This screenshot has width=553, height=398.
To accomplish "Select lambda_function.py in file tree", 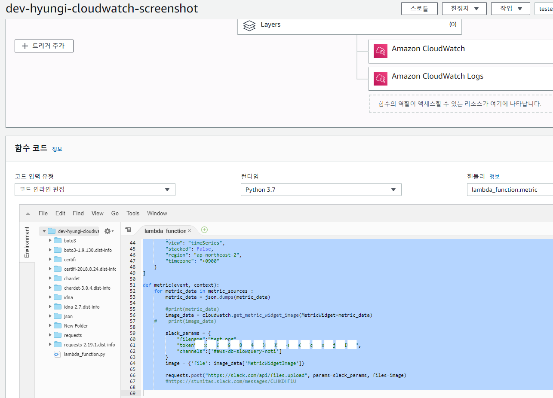I will click(x=84, y=354).
